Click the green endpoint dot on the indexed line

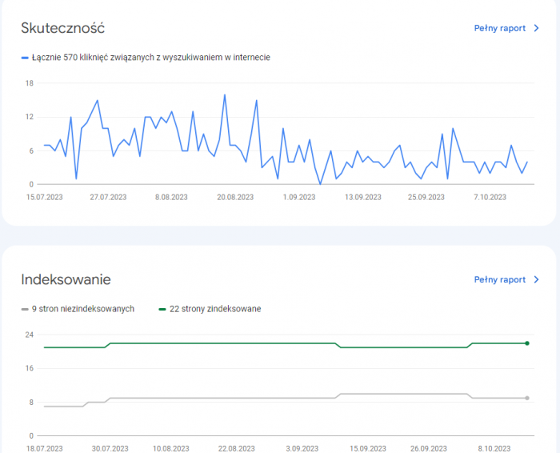[527, 343]
